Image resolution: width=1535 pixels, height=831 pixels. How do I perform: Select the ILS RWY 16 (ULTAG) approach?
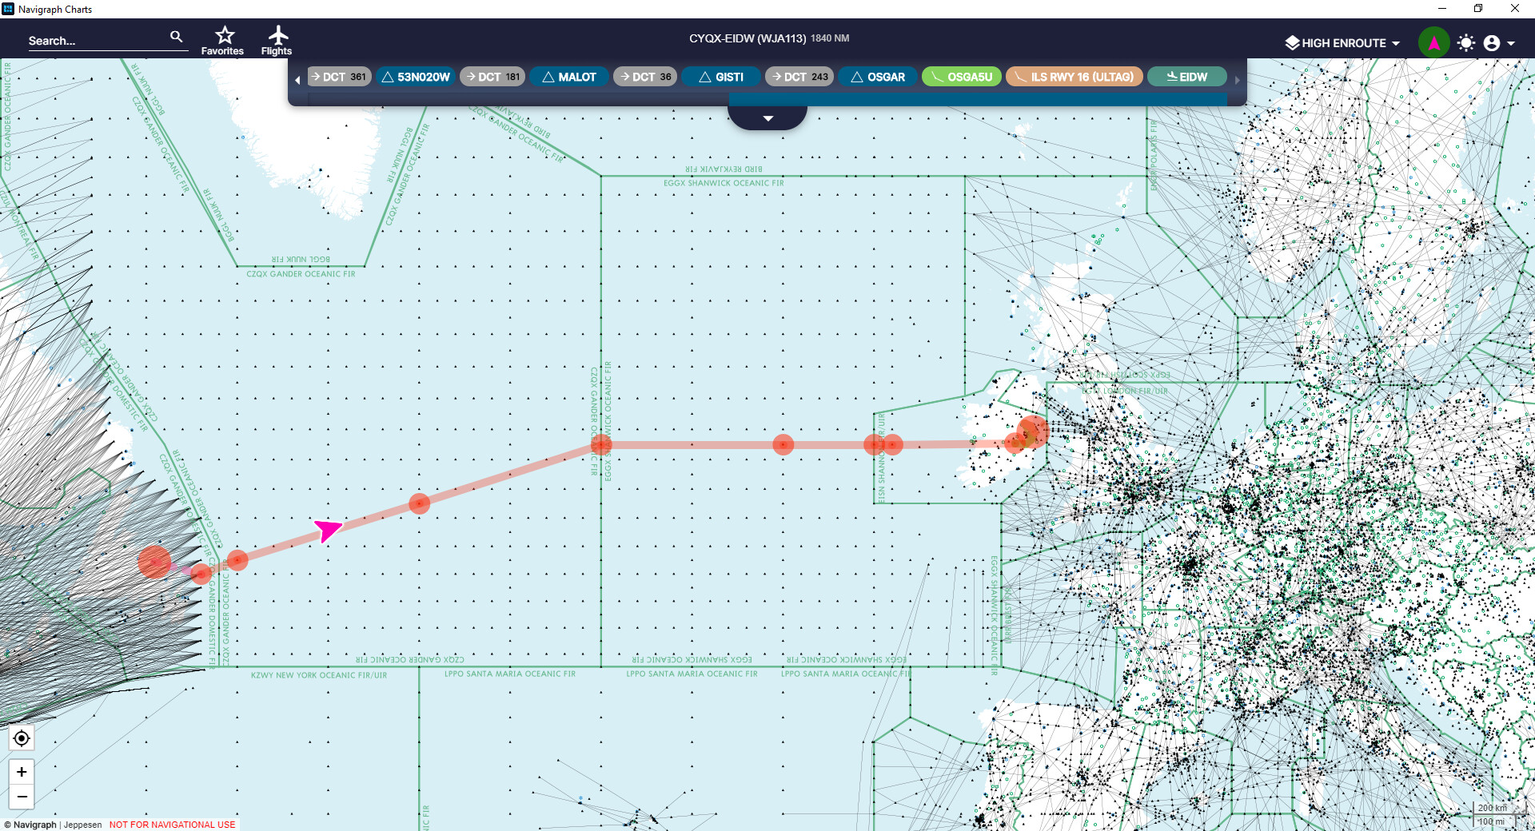click(1074, 77)
